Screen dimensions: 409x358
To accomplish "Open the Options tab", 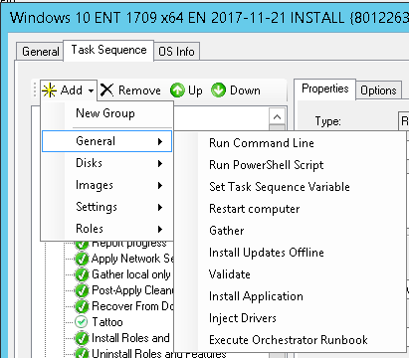I will click(378, 90).
